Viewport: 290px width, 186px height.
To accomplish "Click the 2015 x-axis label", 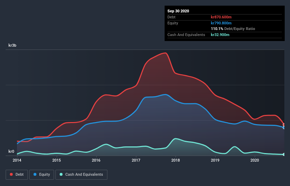I will coord(57,160).
